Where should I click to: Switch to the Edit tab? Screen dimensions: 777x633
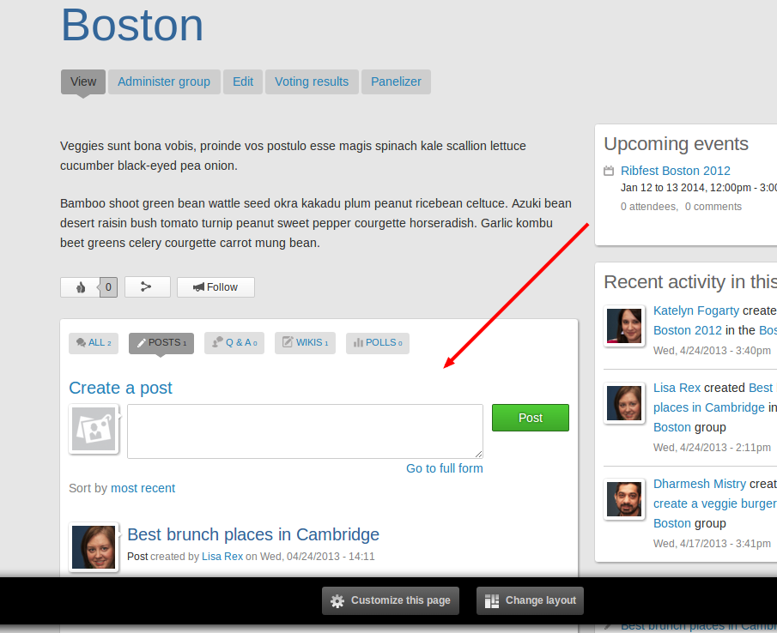pyautogui.click(x=243, y=81)
